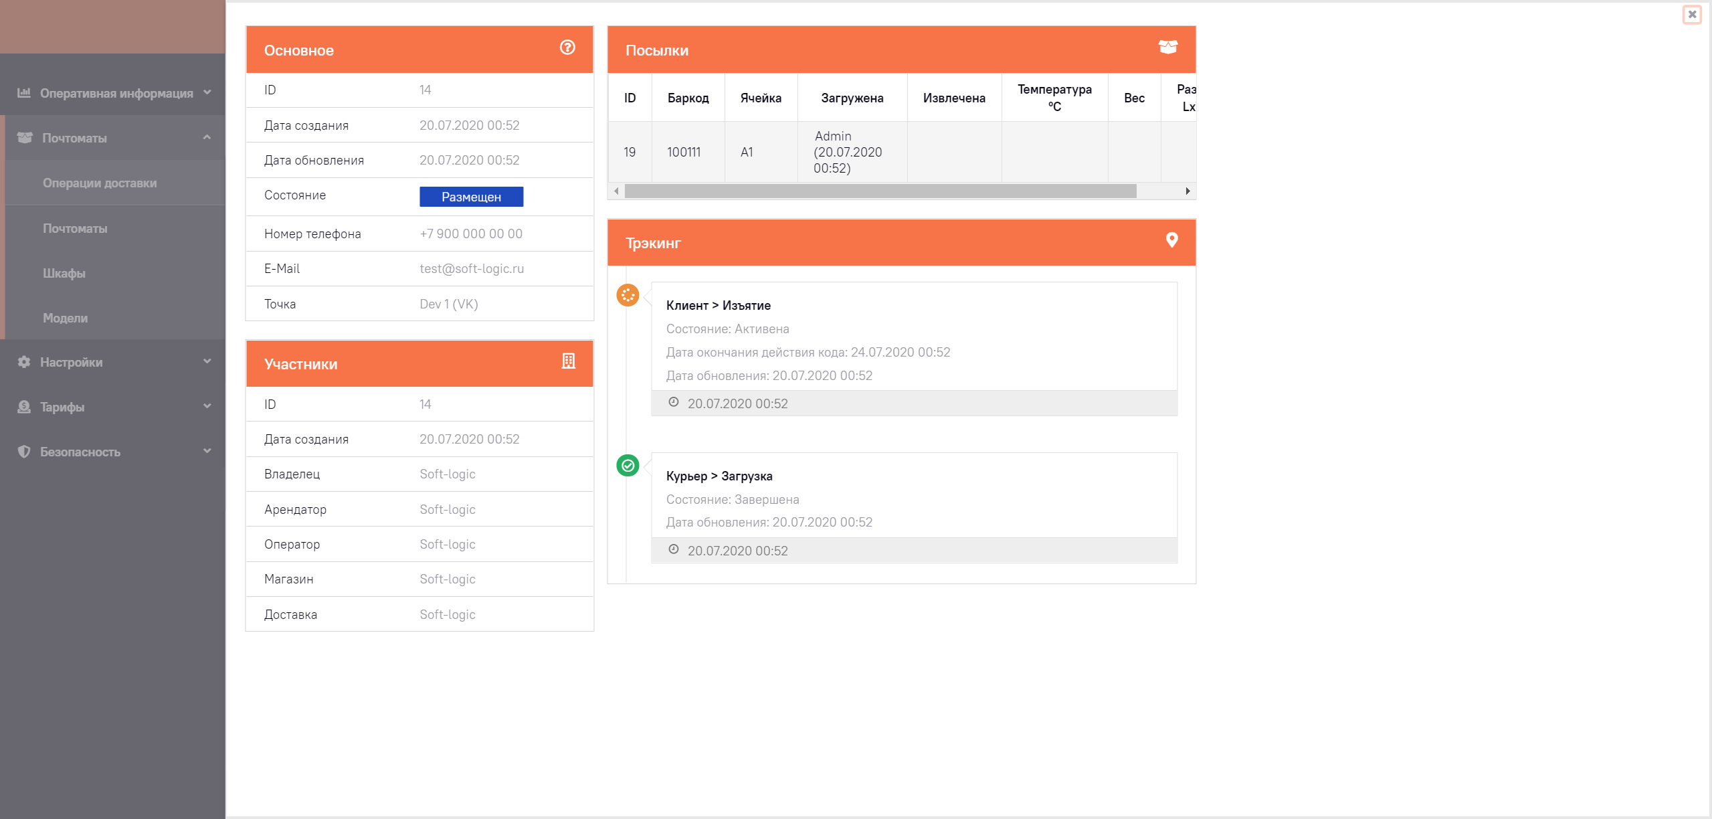1712x819 pixels.
Task: Collapse the Почтоматы section chevron
Action: point(207,137)
